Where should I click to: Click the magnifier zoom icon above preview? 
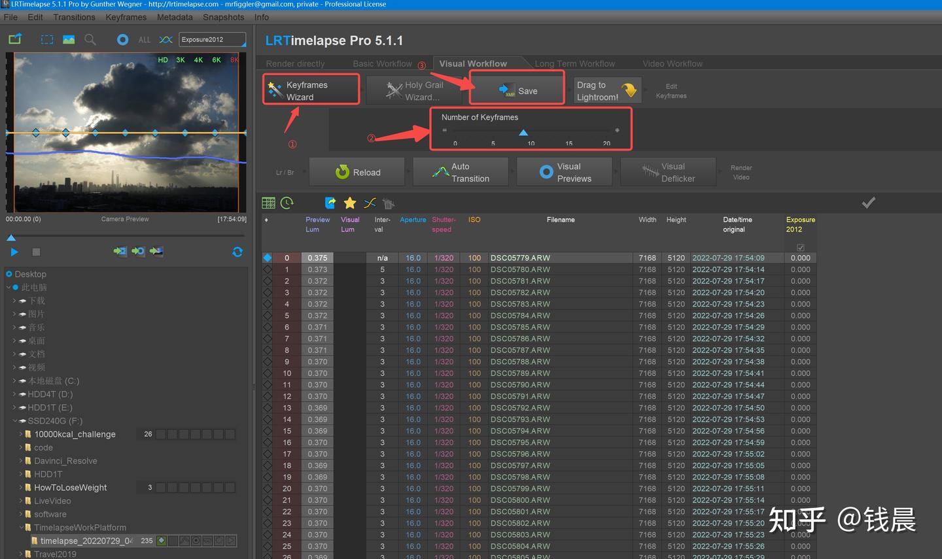coord(90,40)
